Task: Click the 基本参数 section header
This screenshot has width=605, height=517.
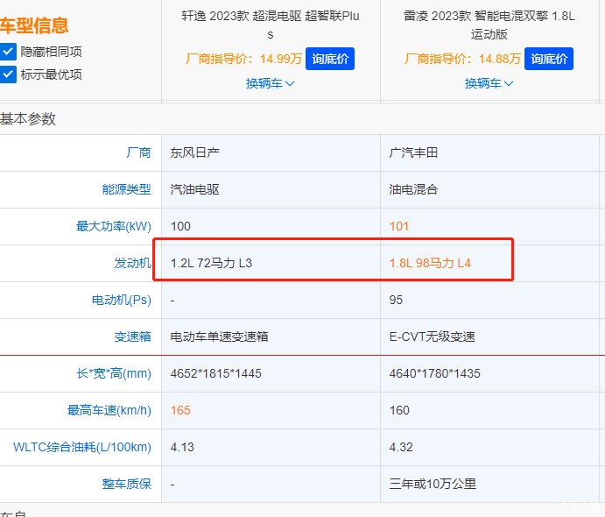Action: click(28, 118)
